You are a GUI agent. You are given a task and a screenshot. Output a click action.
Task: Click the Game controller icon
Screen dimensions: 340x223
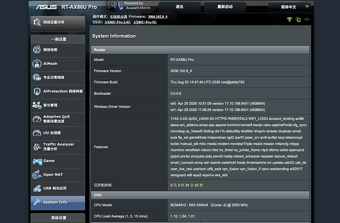point(37,161)
